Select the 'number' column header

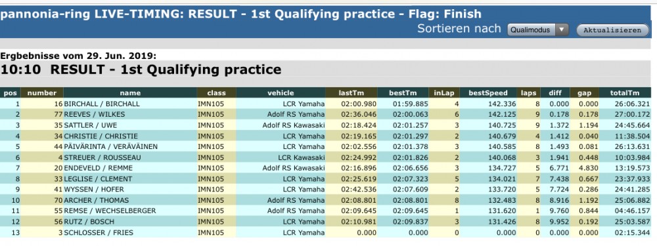[x=42, y=93]
